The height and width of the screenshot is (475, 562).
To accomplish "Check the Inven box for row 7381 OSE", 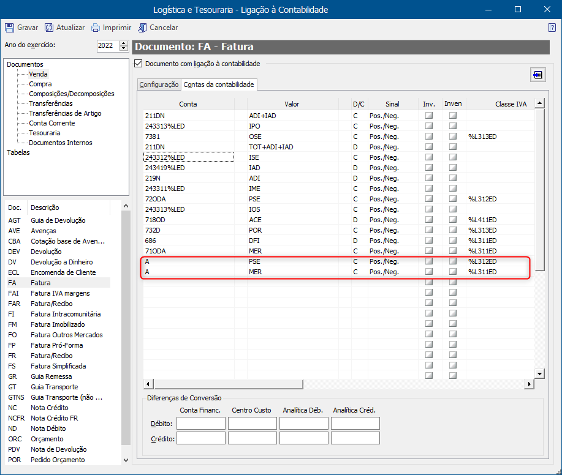I will point(453,136).
